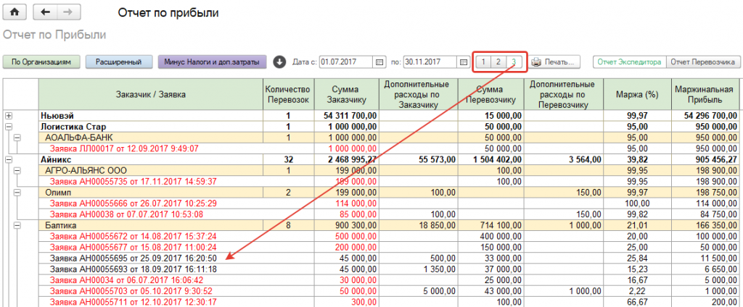Click the round down-arrow icon
Viewport: 743px width, 307px height.
[x=279, y=62]
